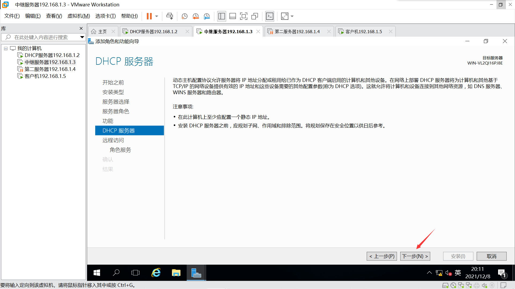Open the snapshot manager icon
Image resolution: width=515 pixels, height=289 pixels.
tap(207, 16)
